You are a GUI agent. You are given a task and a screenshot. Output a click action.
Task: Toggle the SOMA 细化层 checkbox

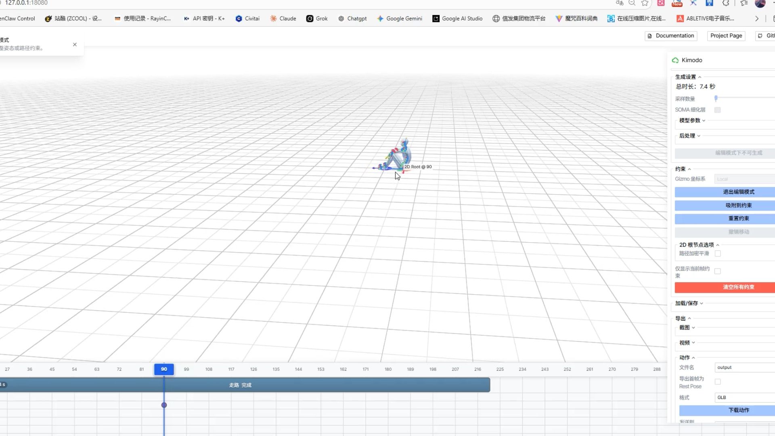pyautogui.click(x=717, y=110)
